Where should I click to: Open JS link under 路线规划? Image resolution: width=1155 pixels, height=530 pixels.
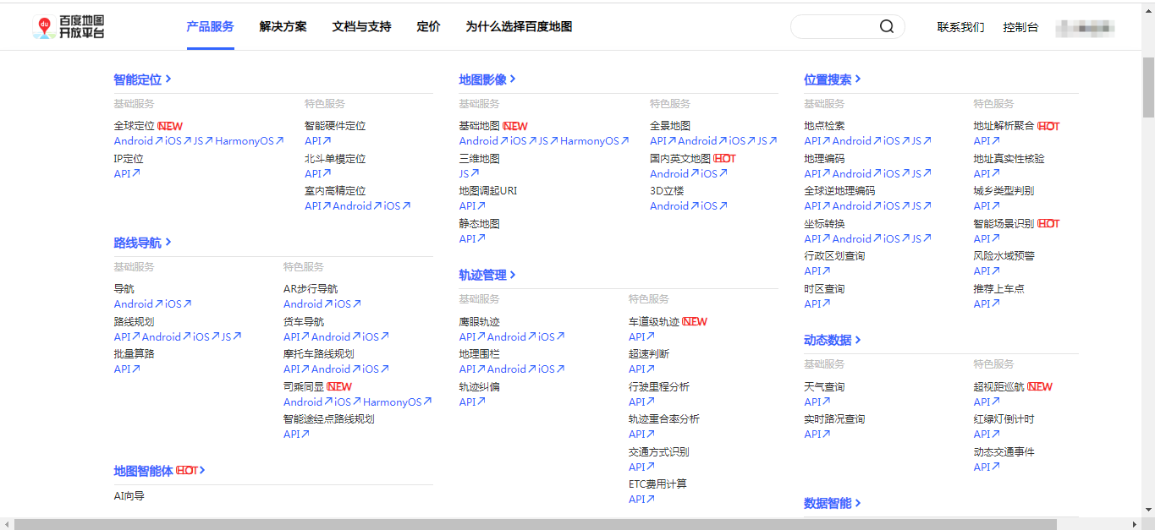(x=231, y=336)
